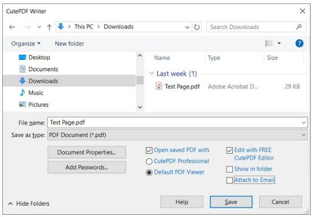The height and width of the screenshot is (217, 314).
Task: Click the Add Passwords button
Action: click(x=87, y=167)
